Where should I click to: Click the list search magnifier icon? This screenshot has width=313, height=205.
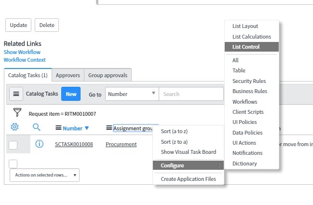37,127
